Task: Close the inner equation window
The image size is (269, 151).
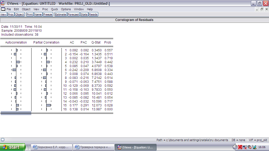Action: point(267,9)
